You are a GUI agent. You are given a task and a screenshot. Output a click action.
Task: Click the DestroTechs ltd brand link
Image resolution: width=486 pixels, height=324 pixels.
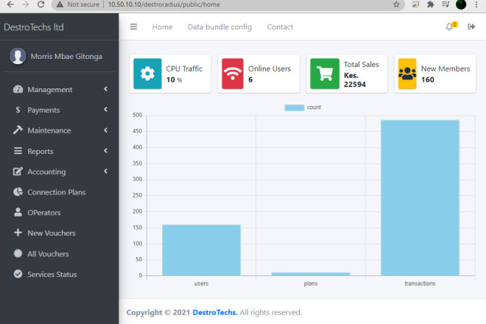(34, 27)
